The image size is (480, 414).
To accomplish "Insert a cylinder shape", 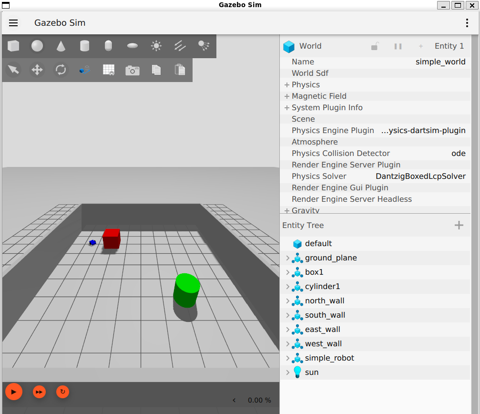I will tap(84, 46).
